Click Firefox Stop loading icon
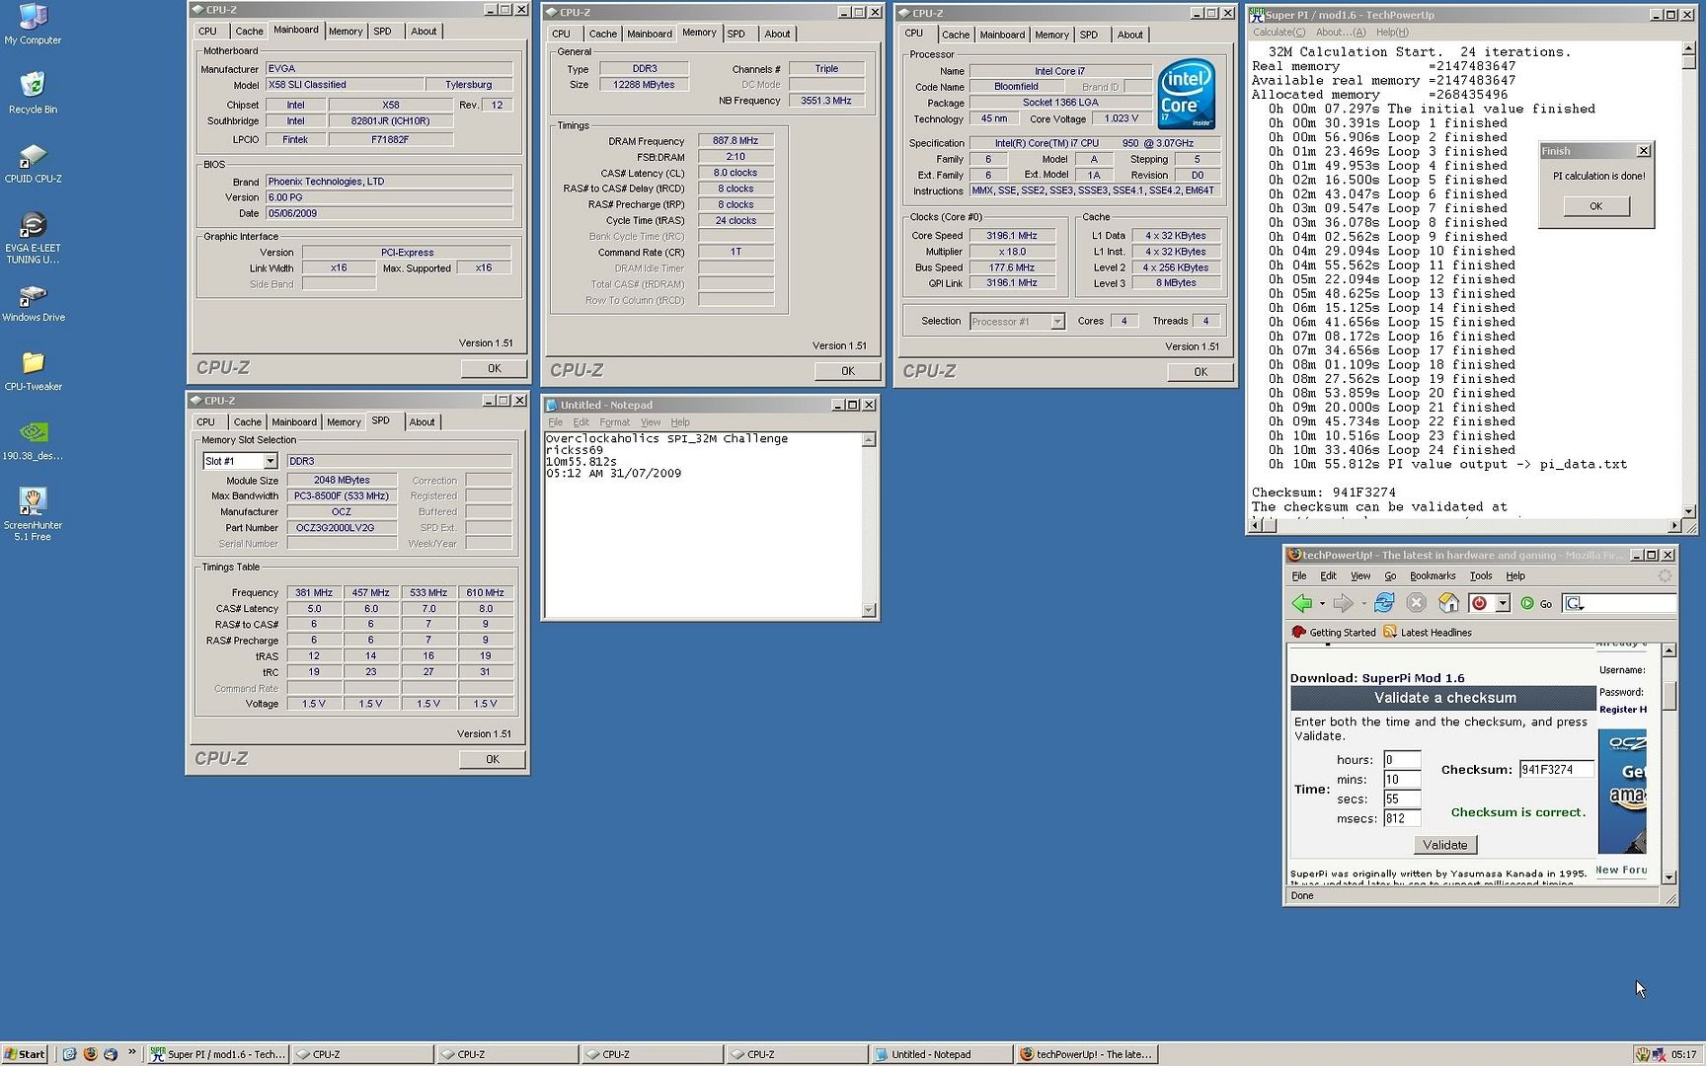The height and width of the screenshot is (1066, 1706). [x=1416, y=603]
